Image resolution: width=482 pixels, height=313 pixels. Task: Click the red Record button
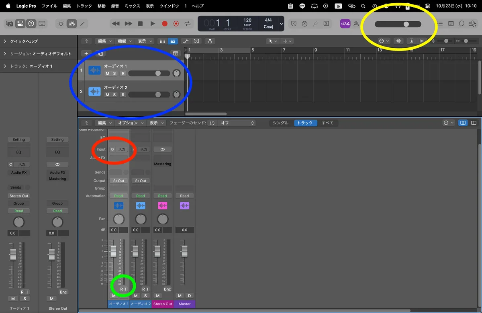coord(164,24)
